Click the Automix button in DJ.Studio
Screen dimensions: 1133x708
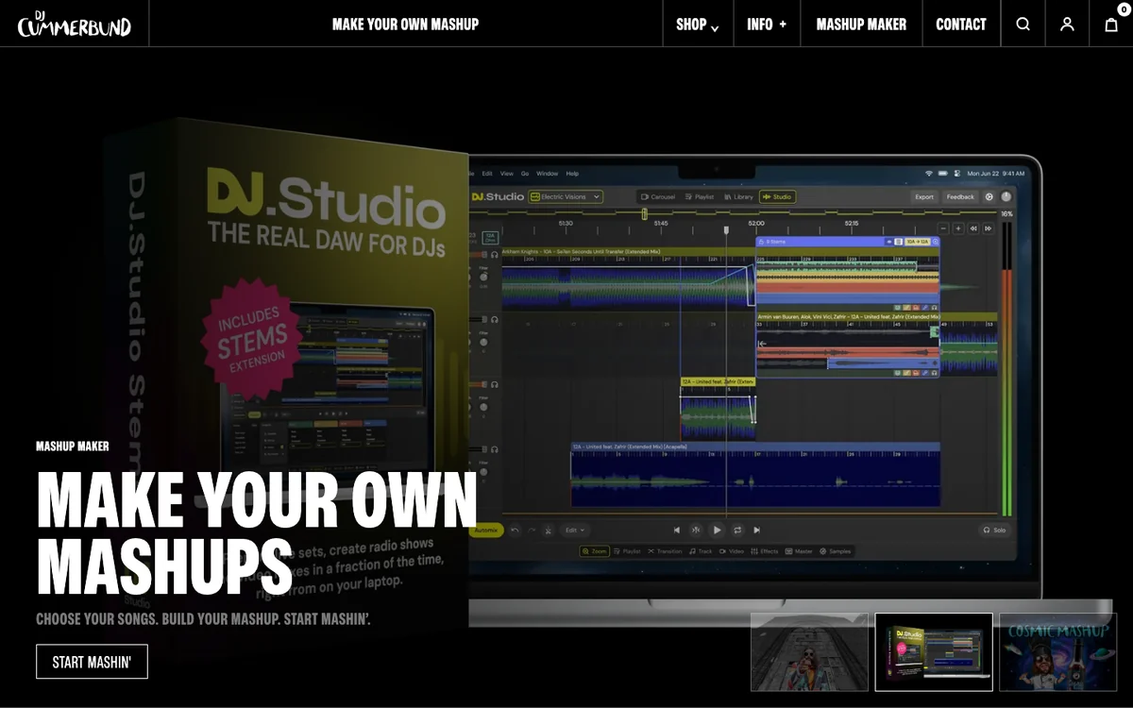487,531
